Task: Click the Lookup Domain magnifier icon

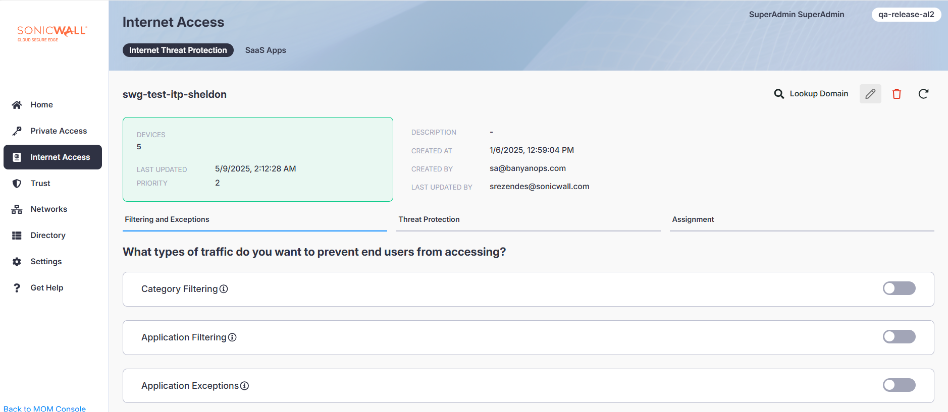Action: point(779,94)
